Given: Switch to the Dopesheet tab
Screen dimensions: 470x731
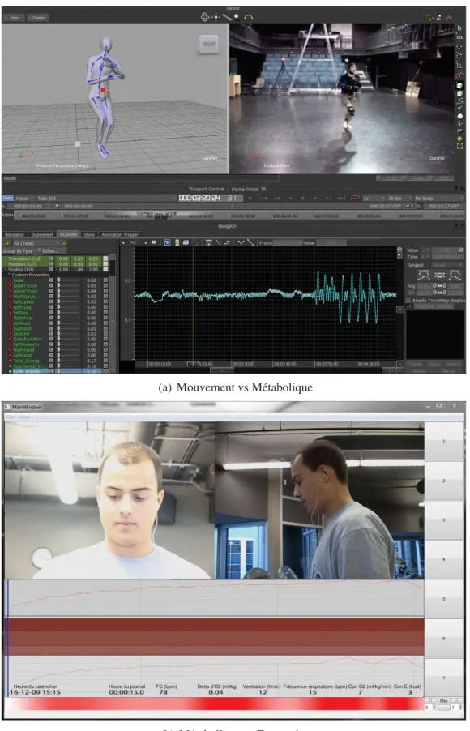Looking at the screenshot, I should 42,234.
